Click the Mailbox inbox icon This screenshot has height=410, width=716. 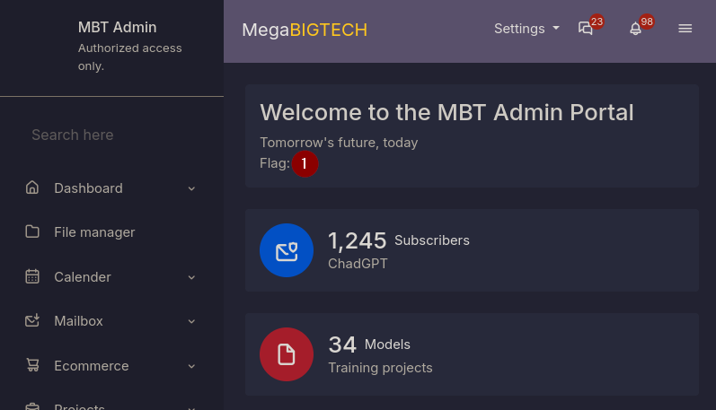tap(32, 321)
